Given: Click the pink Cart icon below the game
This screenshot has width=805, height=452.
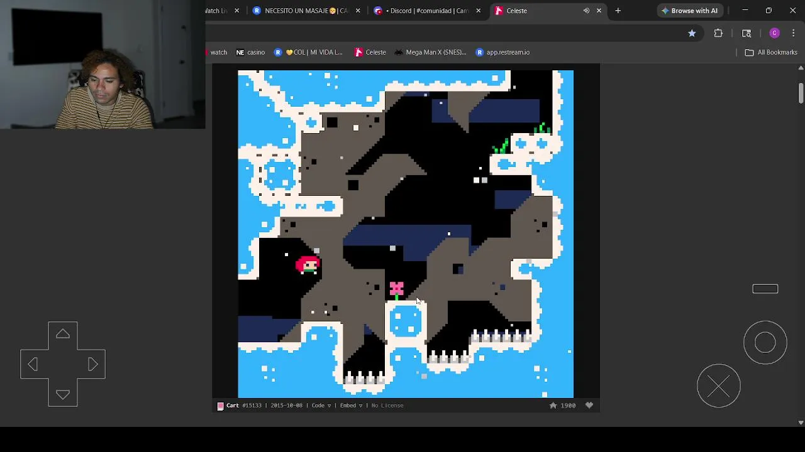Looking at the screenshot, I should tap(220, 406).
